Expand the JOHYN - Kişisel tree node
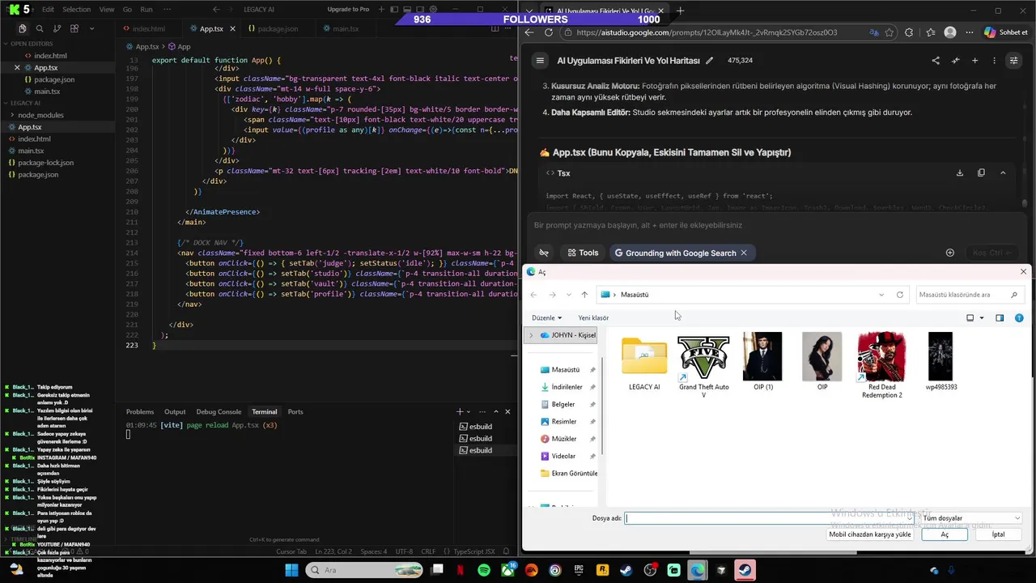 tap(531, 335)
